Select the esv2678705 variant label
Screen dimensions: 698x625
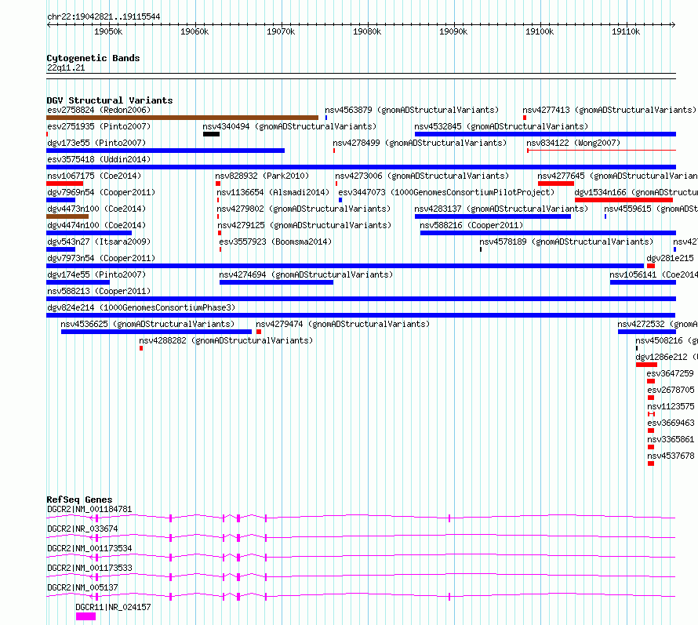(671, 390)
